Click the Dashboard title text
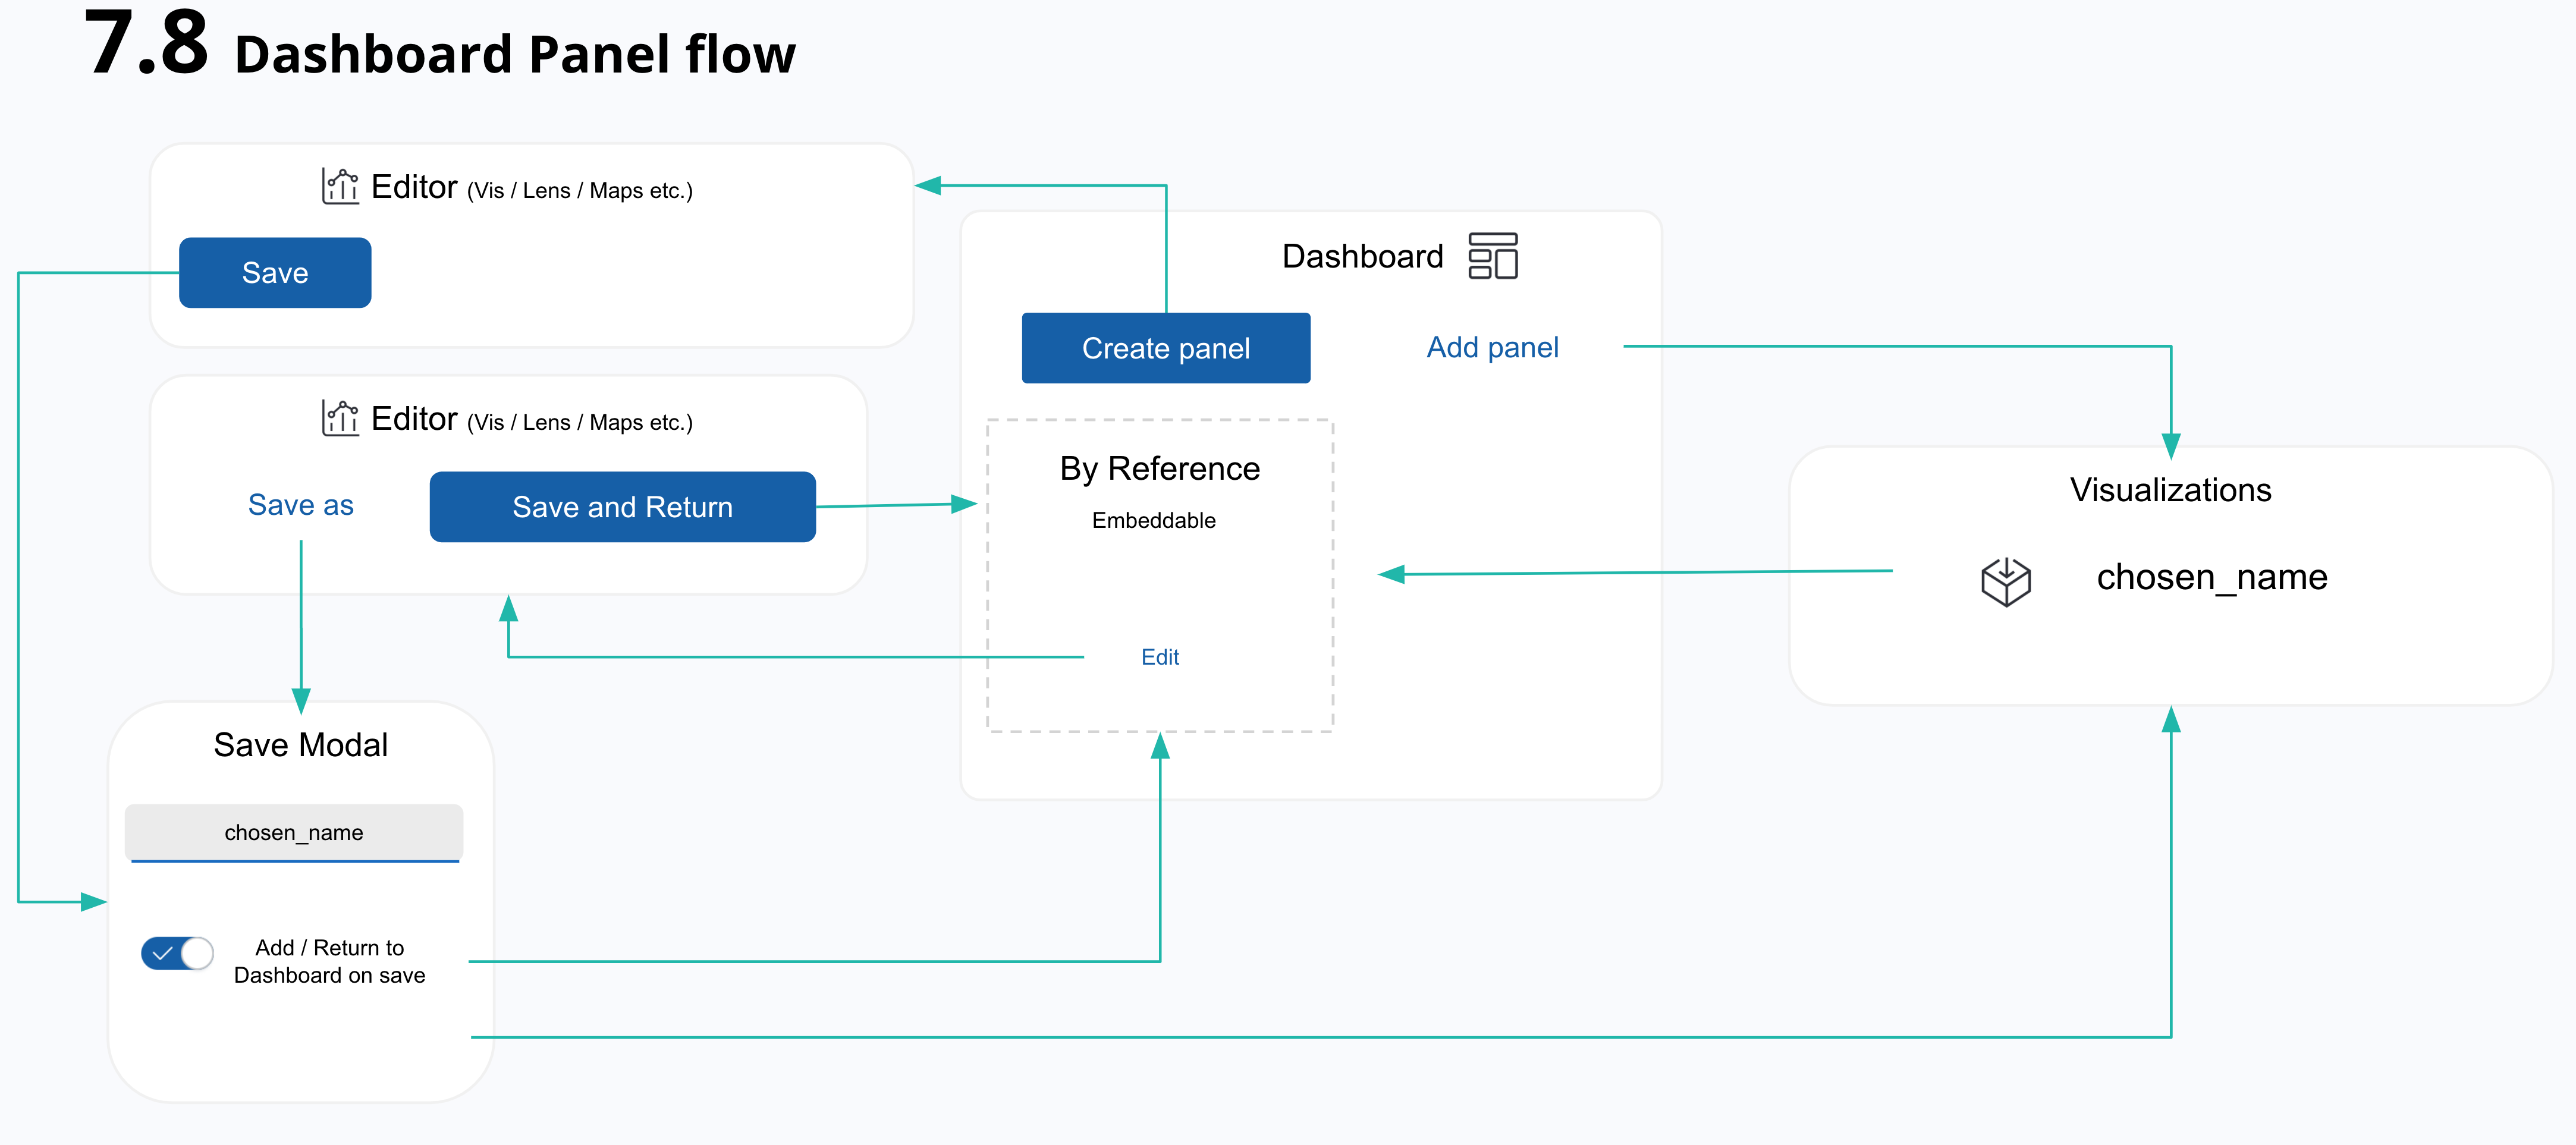2576x1145 pixels. (x=1362, y=256)
